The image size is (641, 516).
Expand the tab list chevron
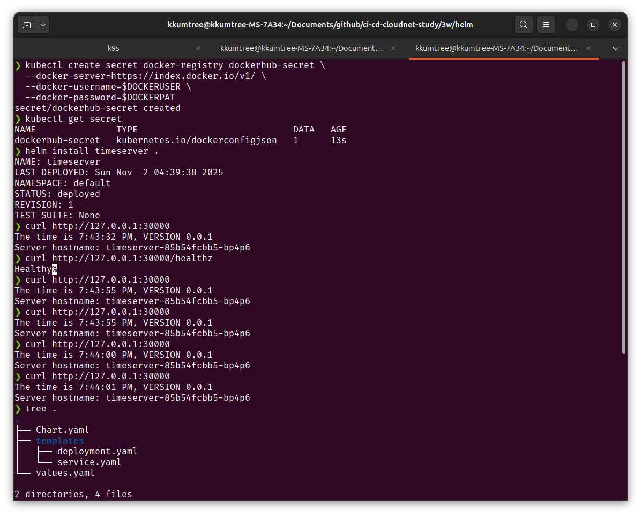click(616, 48)
